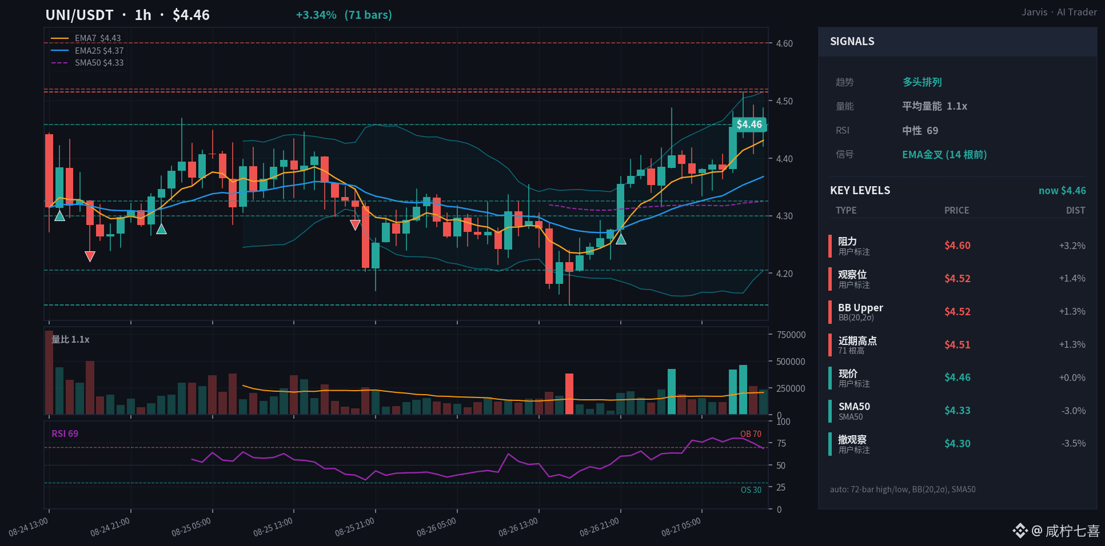Click the OS 30 oversold label
Viewport: 1105px width, 546px height.
(x=751, y=490)
